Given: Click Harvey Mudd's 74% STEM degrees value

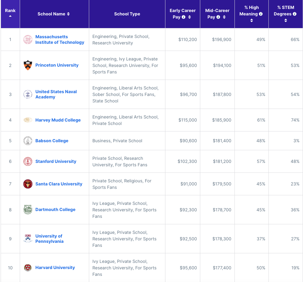Looking at the screenshot, I should 295,120.
